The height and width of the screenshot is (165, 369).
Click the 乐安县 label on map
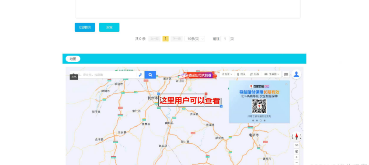coord(122,132)
